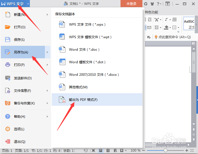Click the borders icon

coord(174,27)
